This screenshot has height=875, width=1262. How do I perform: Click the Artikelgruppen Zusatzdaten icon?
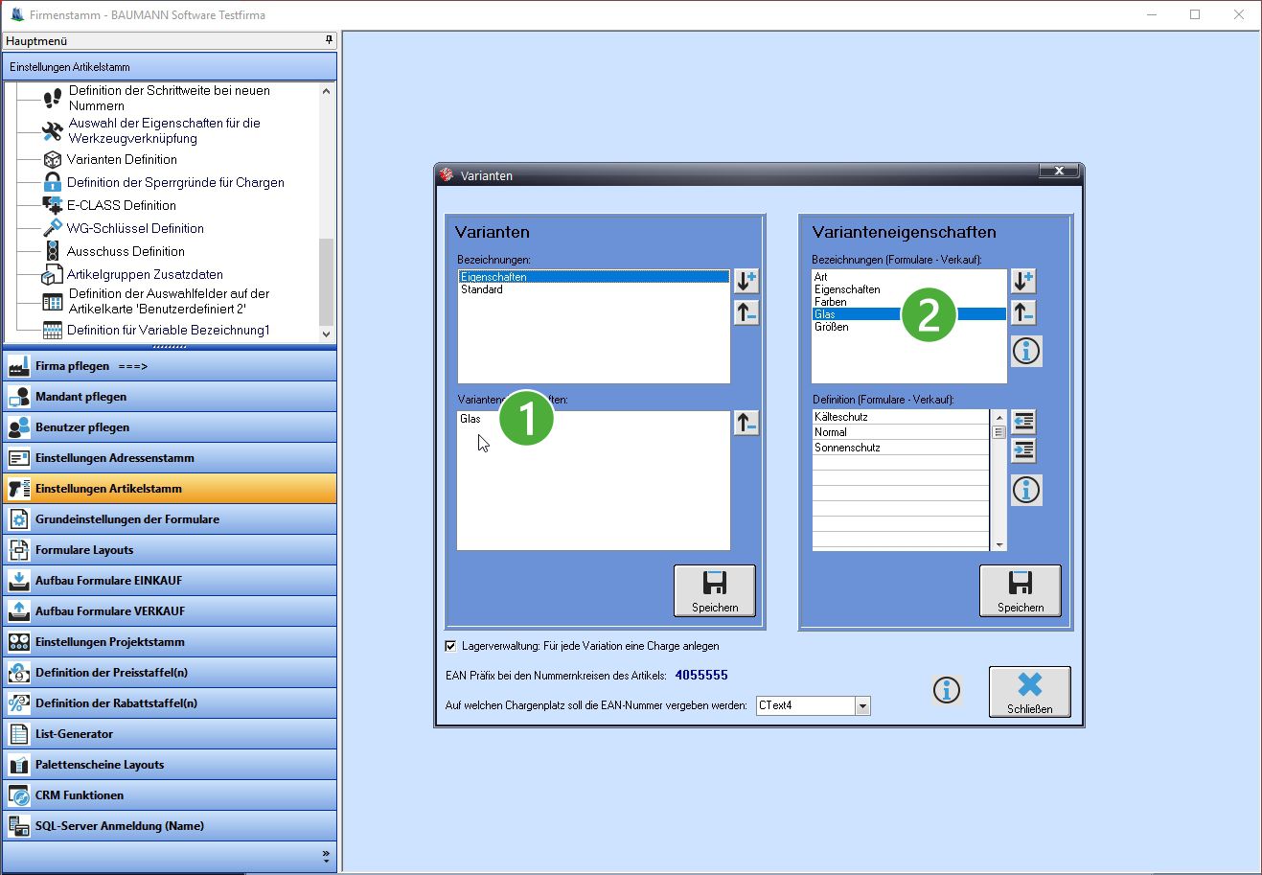click(53, 275)
